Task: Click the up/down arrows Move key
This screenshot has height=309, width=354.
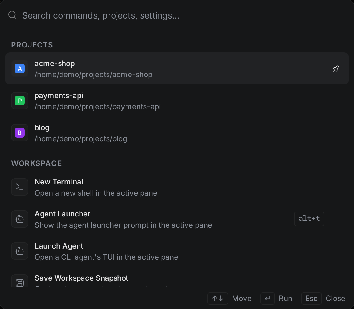Action: click(x=218, y=299)
